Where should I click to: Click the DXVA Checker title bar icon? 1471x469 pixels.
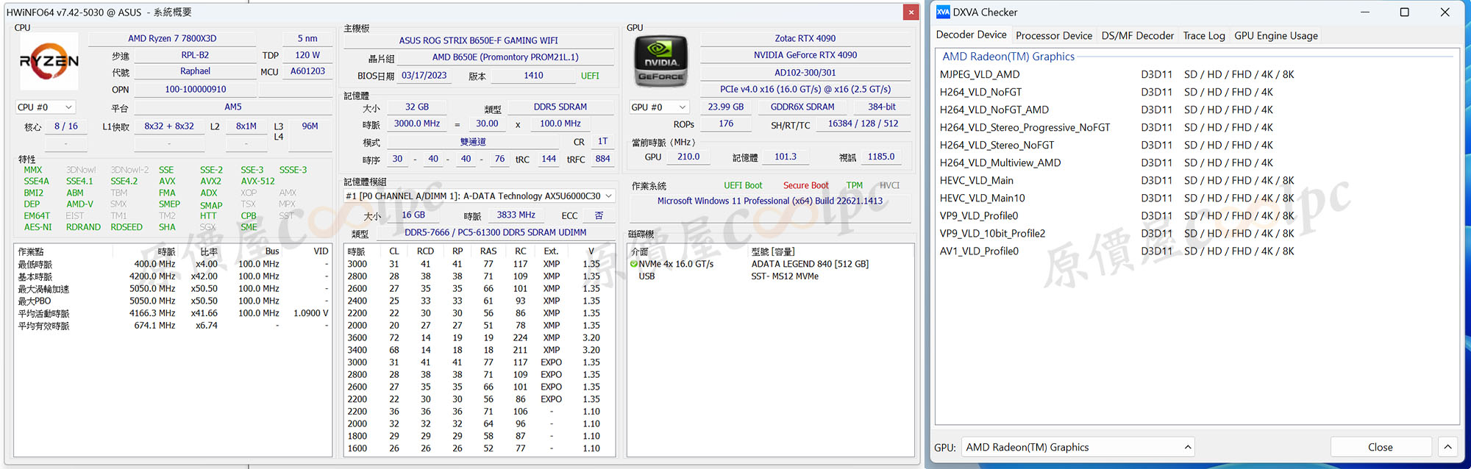942,12
